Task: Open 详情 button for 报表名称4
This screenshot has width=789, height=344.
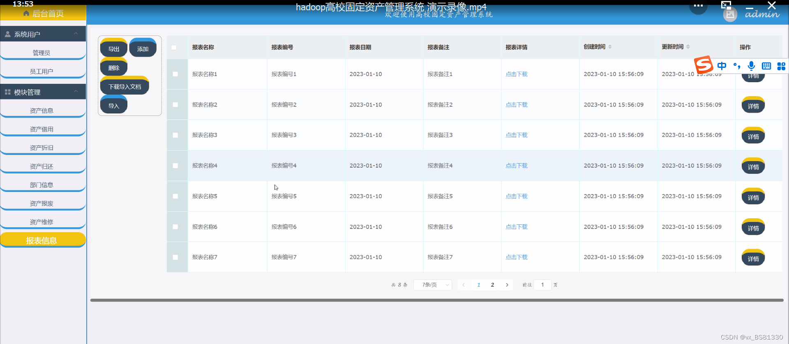Action: (753, 166)
